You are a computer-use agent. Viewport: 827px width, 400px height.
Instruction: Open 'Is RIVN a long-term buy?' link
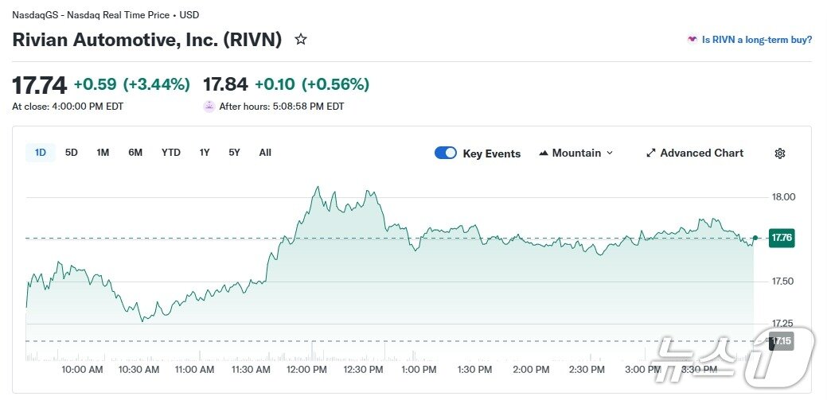pyautogui.click(x=756, y=40)
